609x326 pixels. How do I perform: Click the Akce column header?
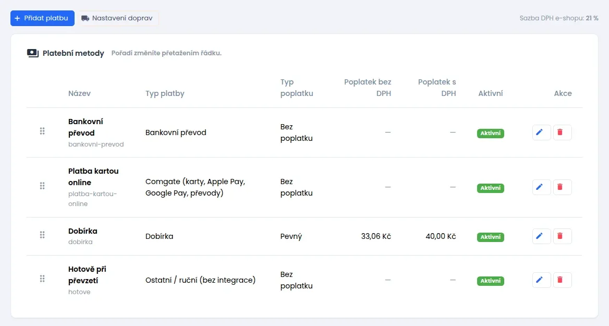pyautogui.click(x=563, y=94)
